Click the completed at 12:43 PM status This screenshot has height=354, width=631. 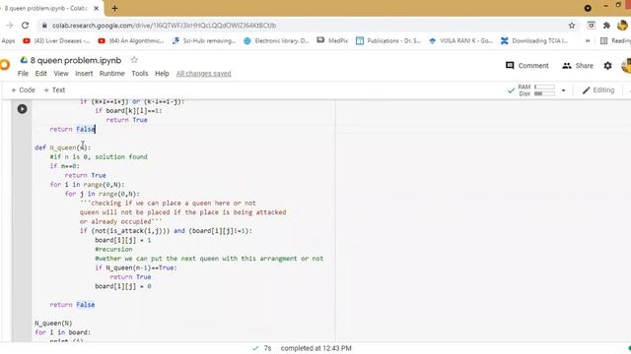(315, 348)
